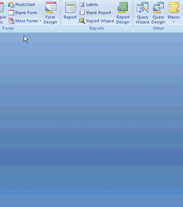
Task: Click the Report Wizard text label
Action: (100, 21)
